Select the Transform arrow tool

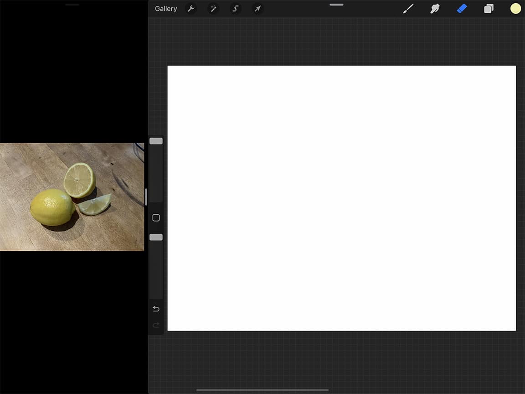point(257,8)
